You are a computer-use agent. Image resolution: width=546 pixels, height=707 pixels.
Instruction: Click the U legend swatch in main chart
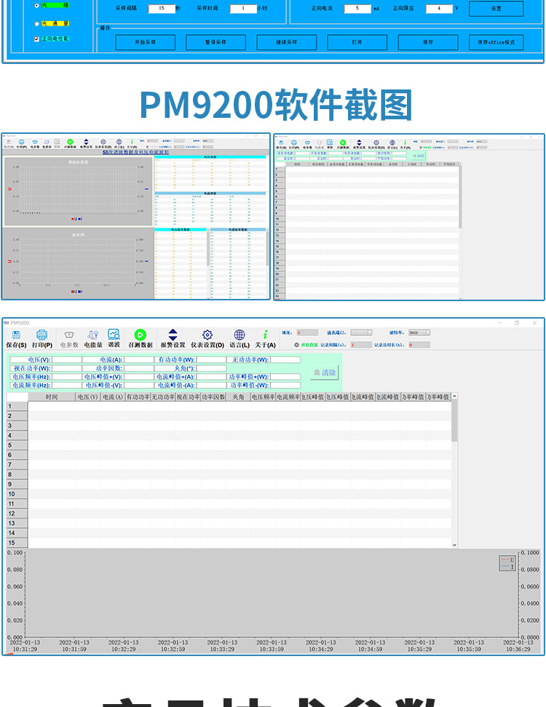coord(505,560)
